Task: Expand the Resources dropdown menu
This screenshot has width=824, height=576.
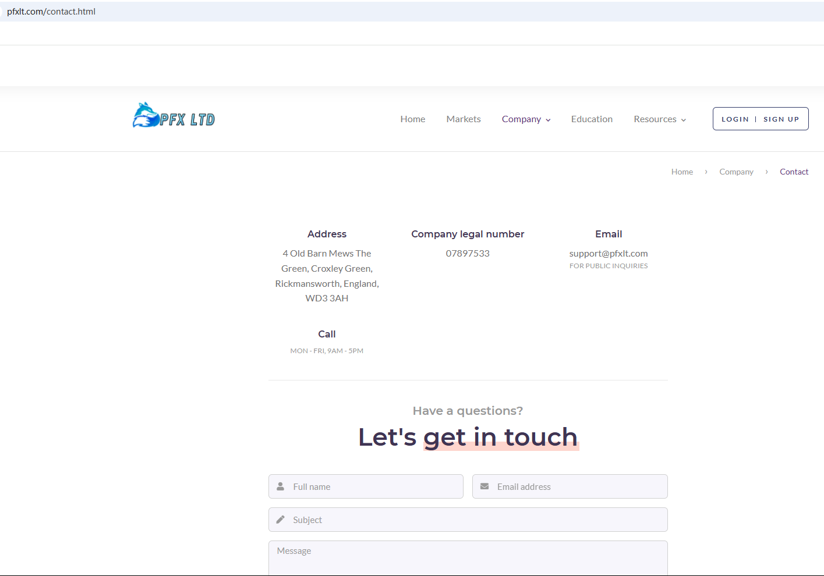Action: coord(660,119)
